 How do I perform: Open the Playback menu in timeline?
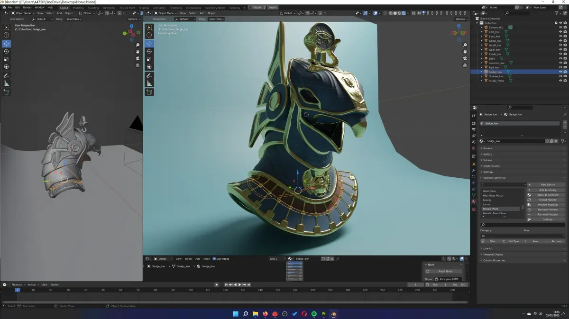point(18,284)
